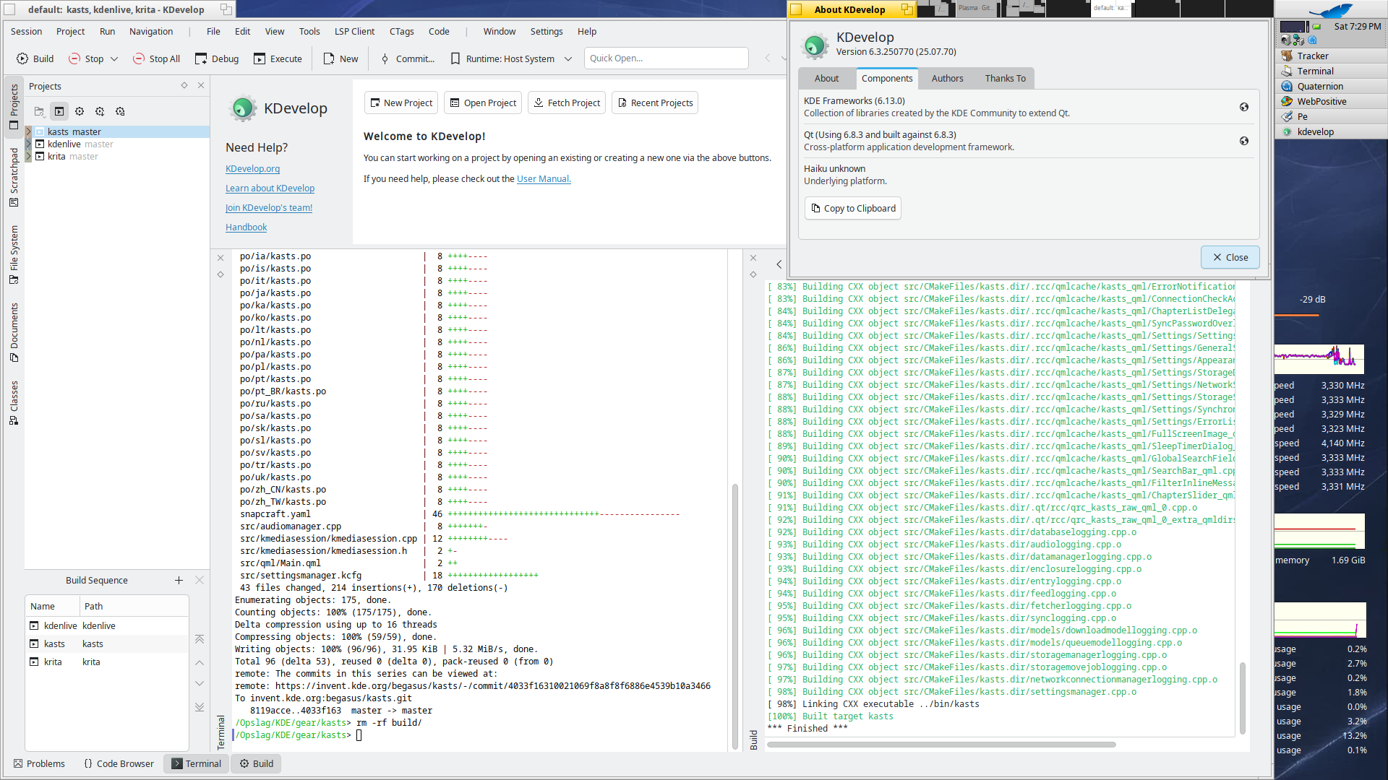Create a new file with New button

click(340, 58)
